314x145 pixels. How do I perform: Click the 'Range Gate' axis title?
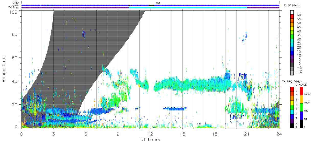point(4,69)
